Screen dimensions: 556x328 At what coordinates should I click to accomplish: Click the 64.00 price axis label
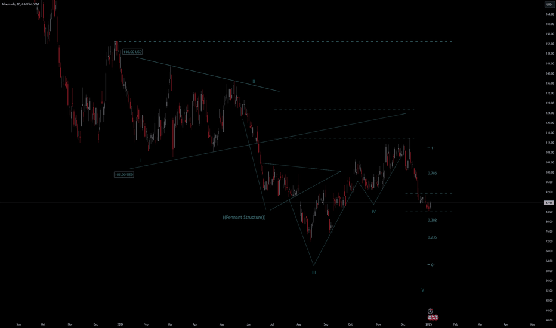pos(549,261)
